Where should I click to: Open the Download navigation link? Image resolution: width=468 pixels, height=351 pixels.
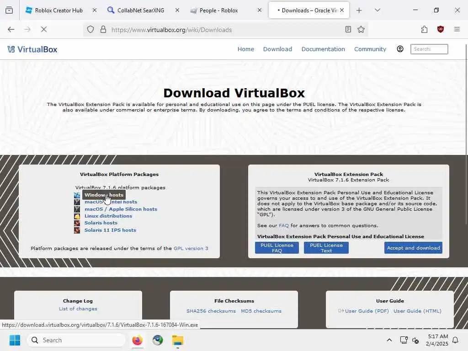[277, 49]
